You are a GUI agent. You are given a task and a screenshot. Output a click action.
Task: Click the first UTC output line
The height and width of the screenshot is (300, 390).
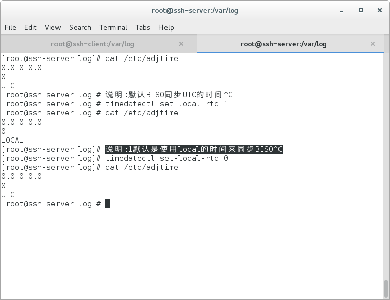coord(8,86)
